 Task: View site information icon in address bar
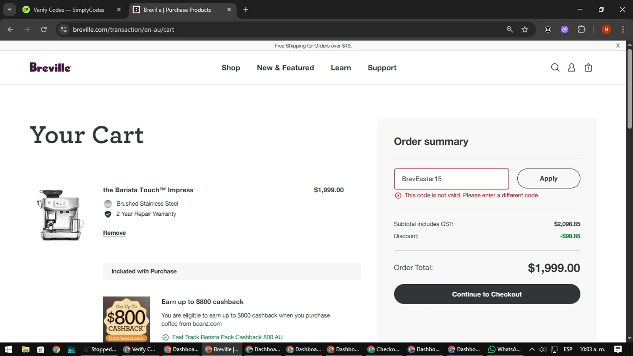64,30
